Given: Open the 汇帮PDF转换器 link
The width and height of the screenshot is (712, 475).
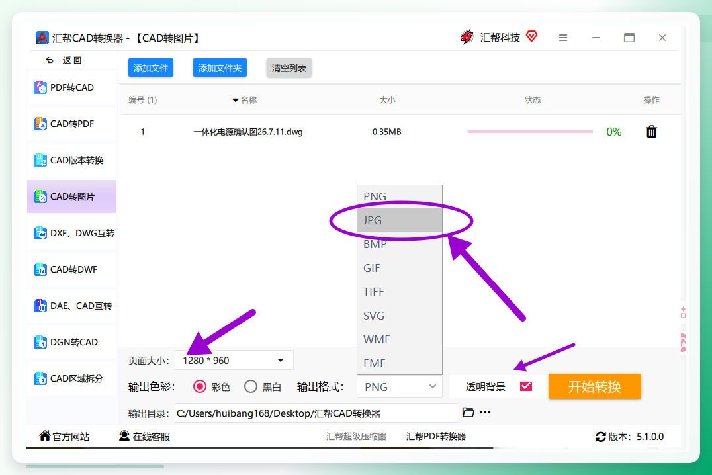Looking at the screenshot, I should [x=436, y=437].
